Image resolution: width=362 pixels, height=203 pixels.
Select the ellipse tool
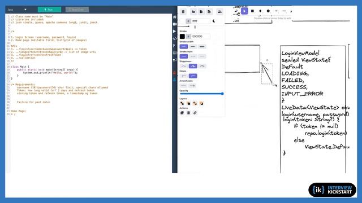pos(268,11)
